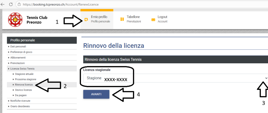Viewport: 268px width, 113px height.
Task: Open Dati personali in the sidebar
Action: pyautogui.click(x=18, y=46)
